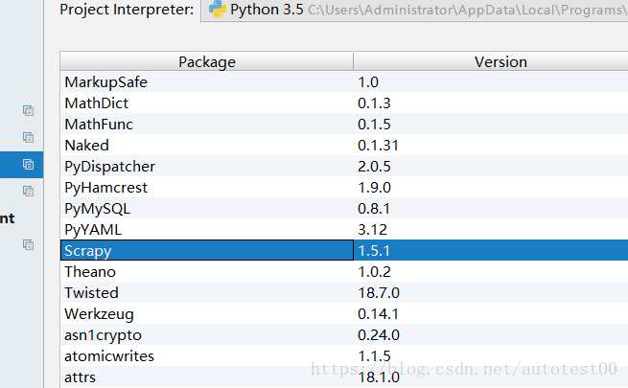This screenshot has width=628, height=388.
Task: Click the Python logo icon in interpreter field
Action: [x=218, y=9]
